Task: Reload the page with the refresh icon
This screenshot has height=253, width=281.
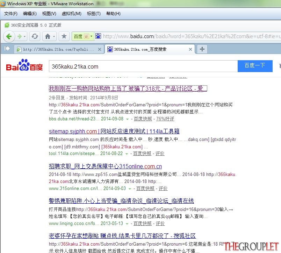Action: (35, 36)
